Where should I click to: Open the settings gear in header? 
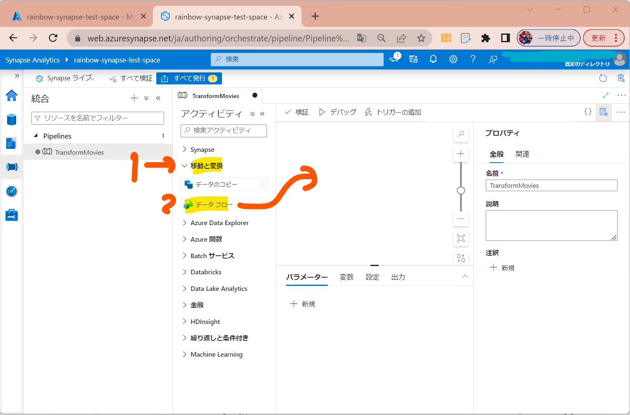coord(453,59)
